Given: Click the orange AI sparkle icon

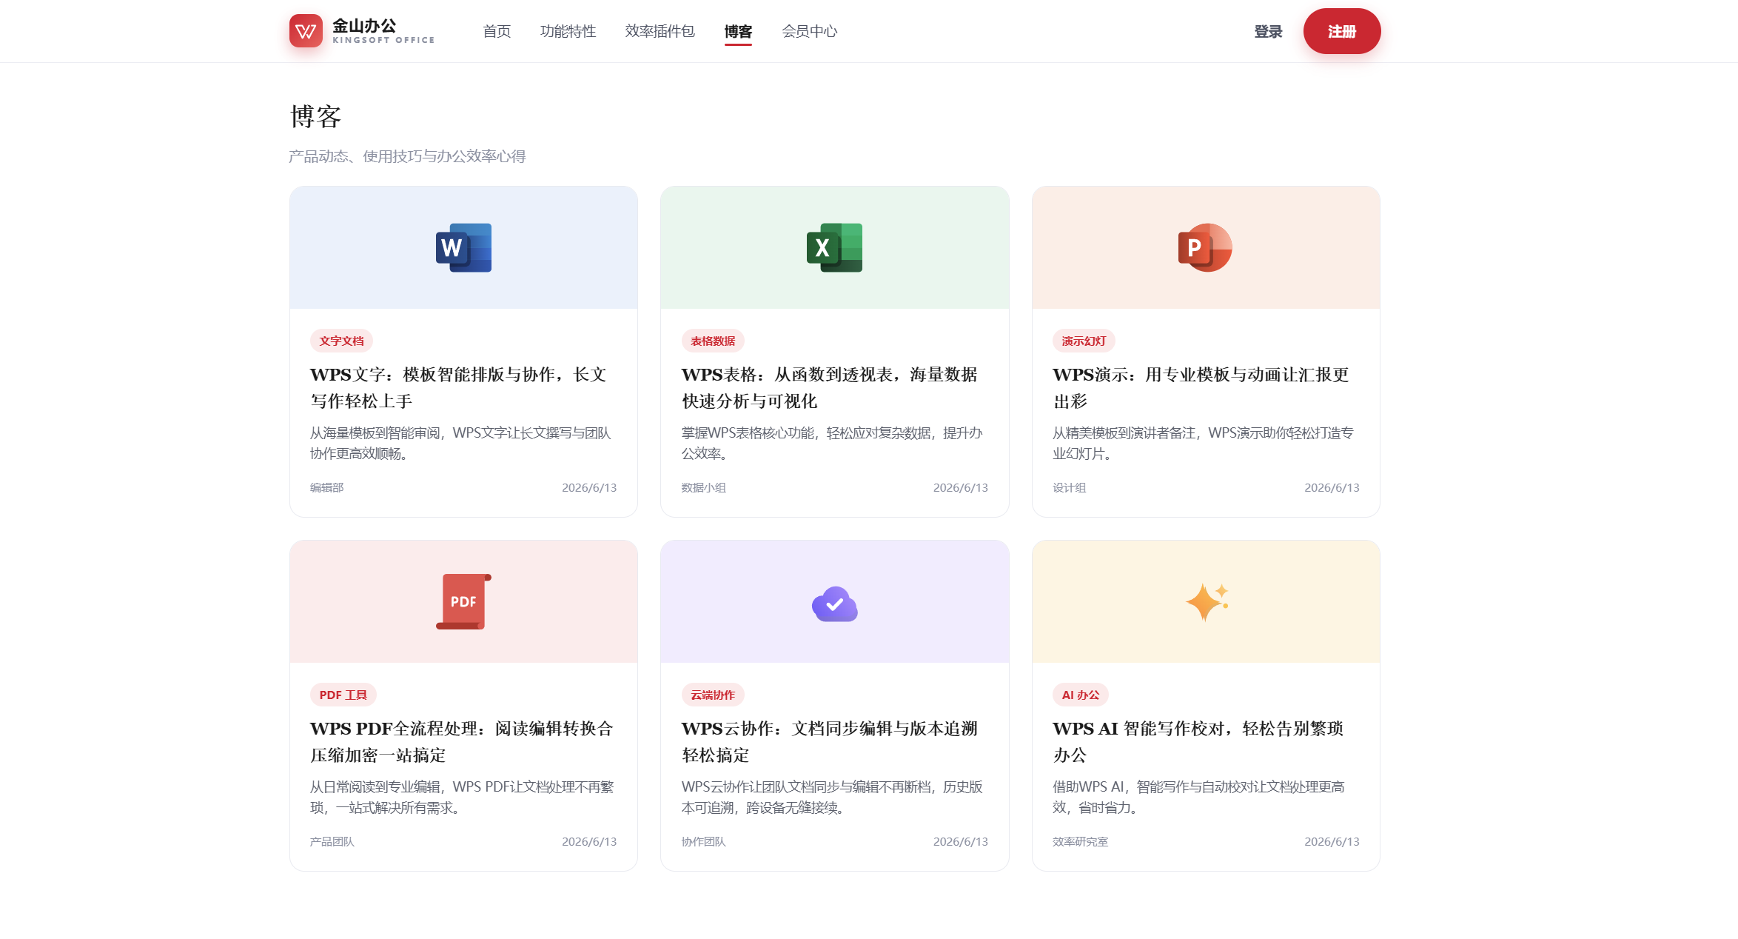Looking at the screenshot, I should pos(1207,601).
